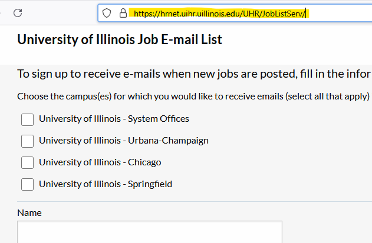Click the 'Name' field label
The width and height of the screenshot is (372, 243).
pyautogui.click(x=29, y=213)
